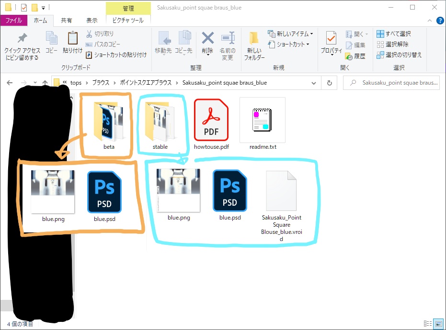
Task: Open the プロパティ dropdown arrow
Action: click(332, 55)
